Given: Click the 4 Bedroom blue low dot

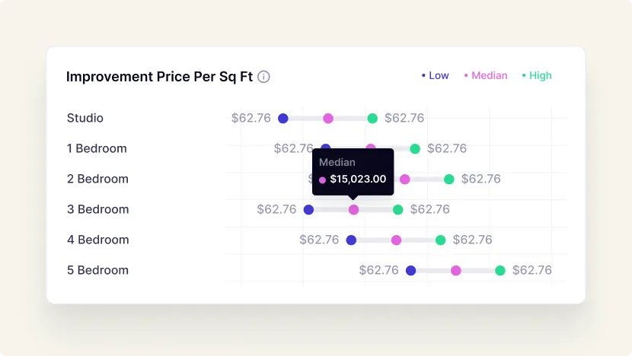Looking at the screenshot, I should pos(351,240).
